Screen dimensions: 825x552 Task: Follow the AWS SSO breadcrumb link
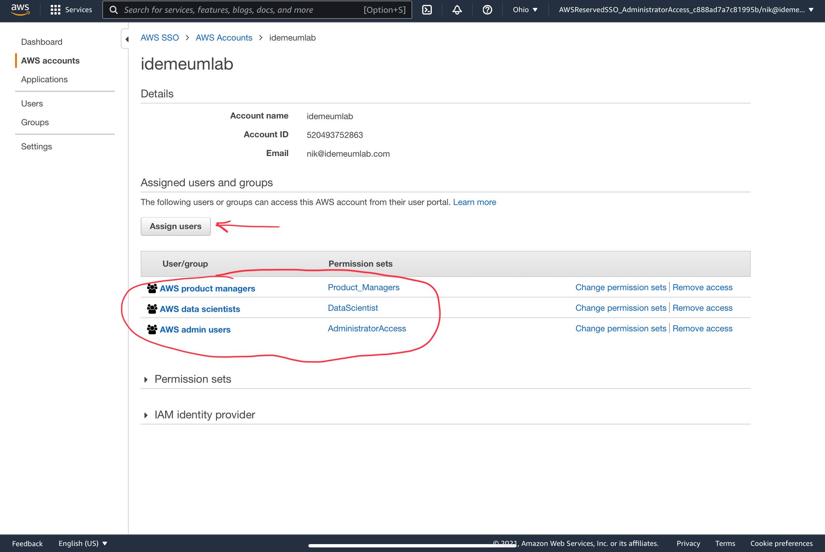pyautogui.click(x=160, y=38)
